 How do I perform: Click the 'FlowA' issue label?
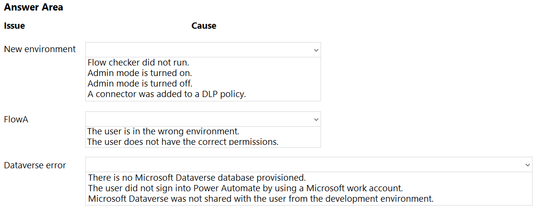point(16,120)
